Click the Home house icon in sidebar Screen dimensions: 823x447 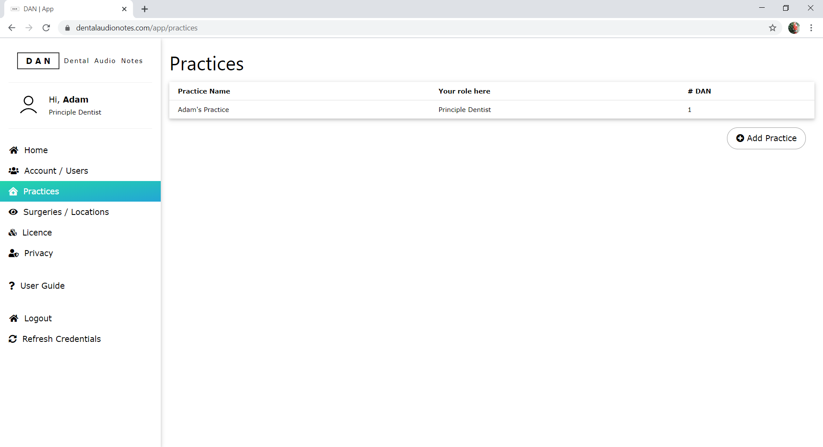[x=14, y=150]
